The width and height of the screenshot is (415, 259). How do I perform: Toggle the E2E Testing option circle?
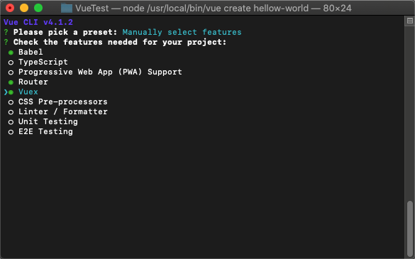pyautogui.click(x=11, y=132)
